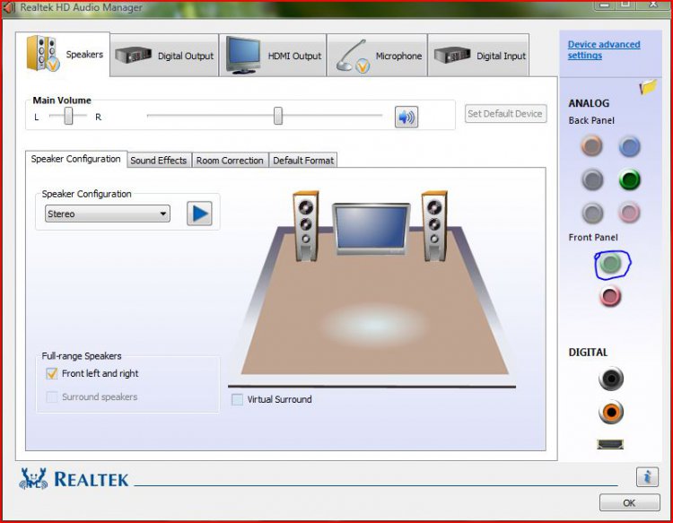
Task: Open connector settings folder icon
Action: [648, 86]
